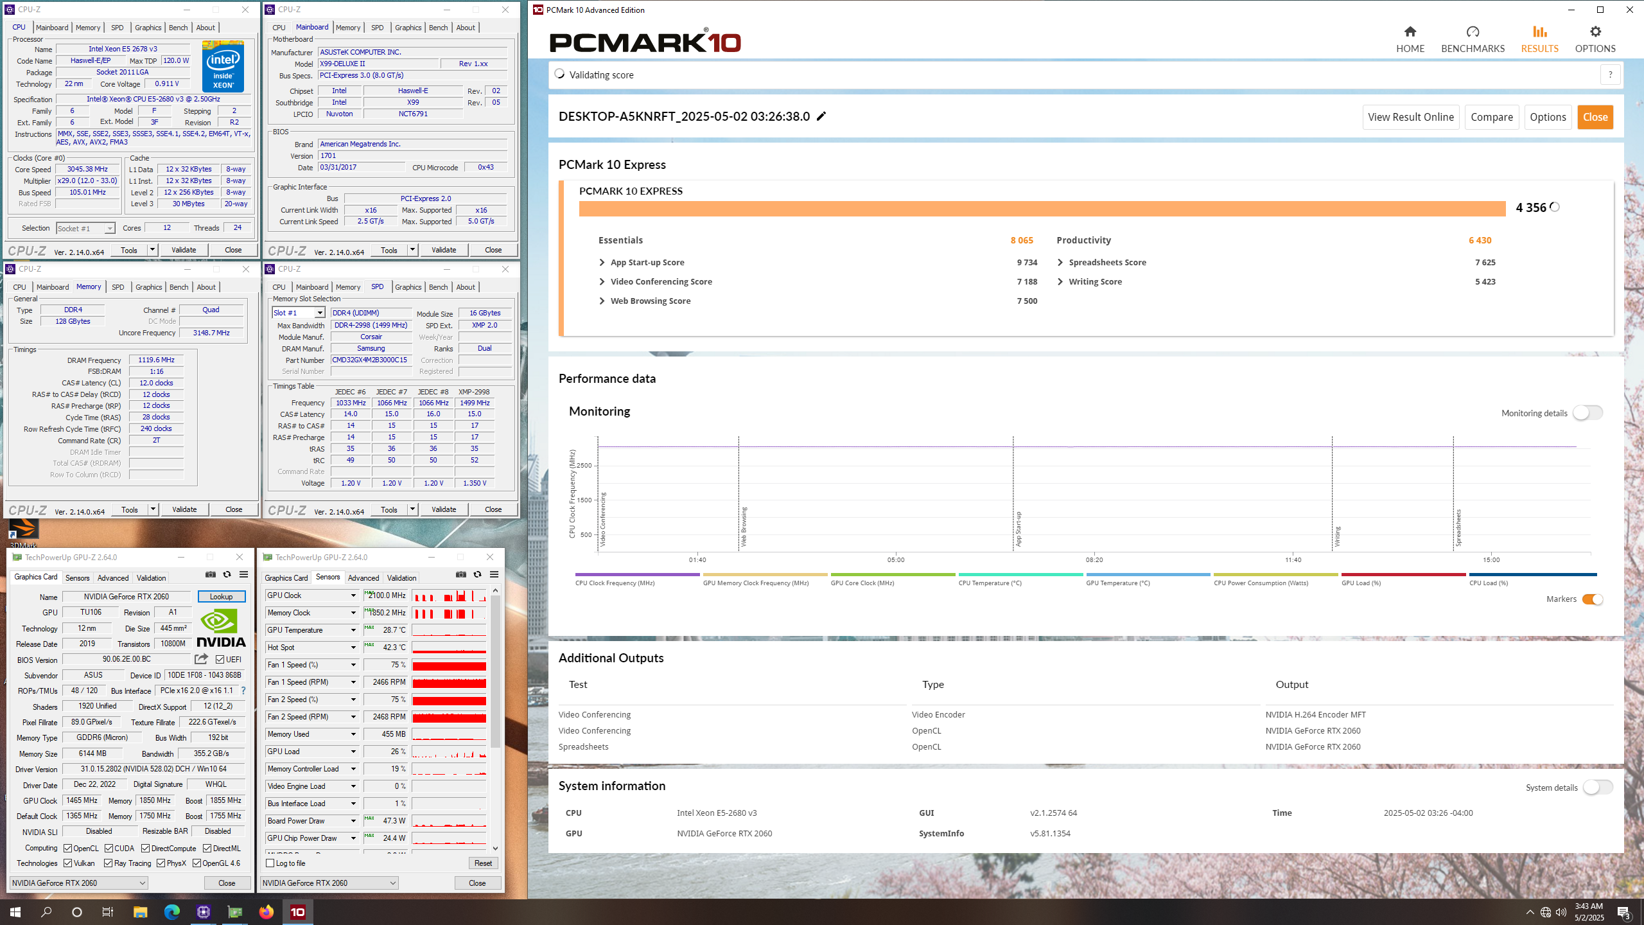Image resolution: width=1644 pixels, height=925 pixels.
Task: Toggle the UEFI checkbox
Action: click(220, 659)
